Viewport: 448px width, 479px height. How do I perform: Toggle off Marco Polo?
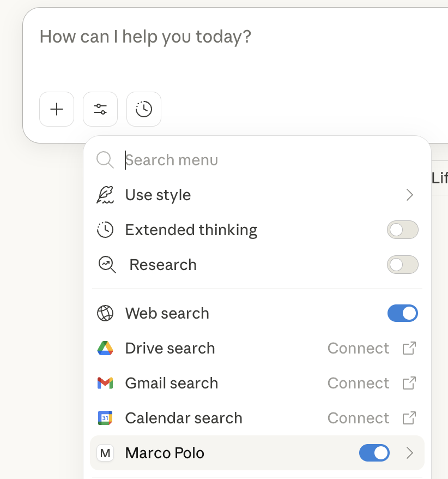click(x=374, y=453)
